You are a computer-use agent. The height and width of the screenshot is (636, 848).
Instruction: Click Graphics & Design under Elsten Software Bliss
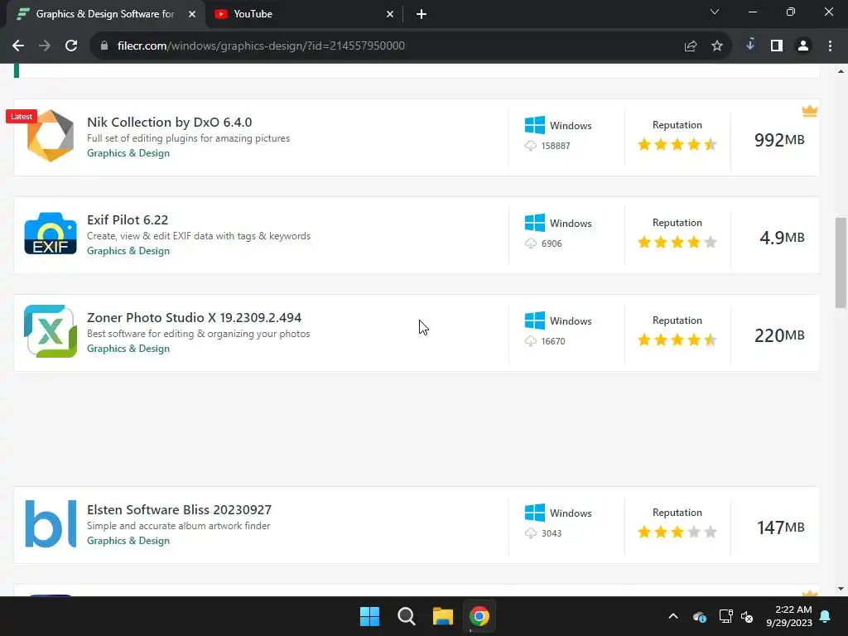(128, 541)
